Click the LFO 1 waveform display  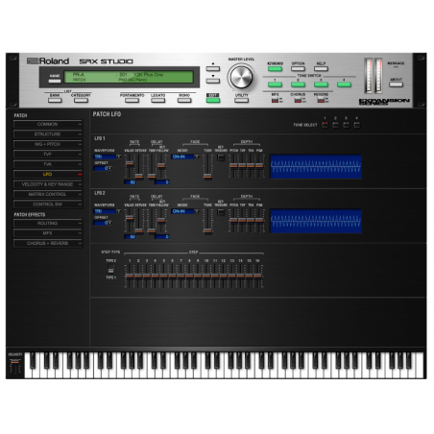pos(316,166)
